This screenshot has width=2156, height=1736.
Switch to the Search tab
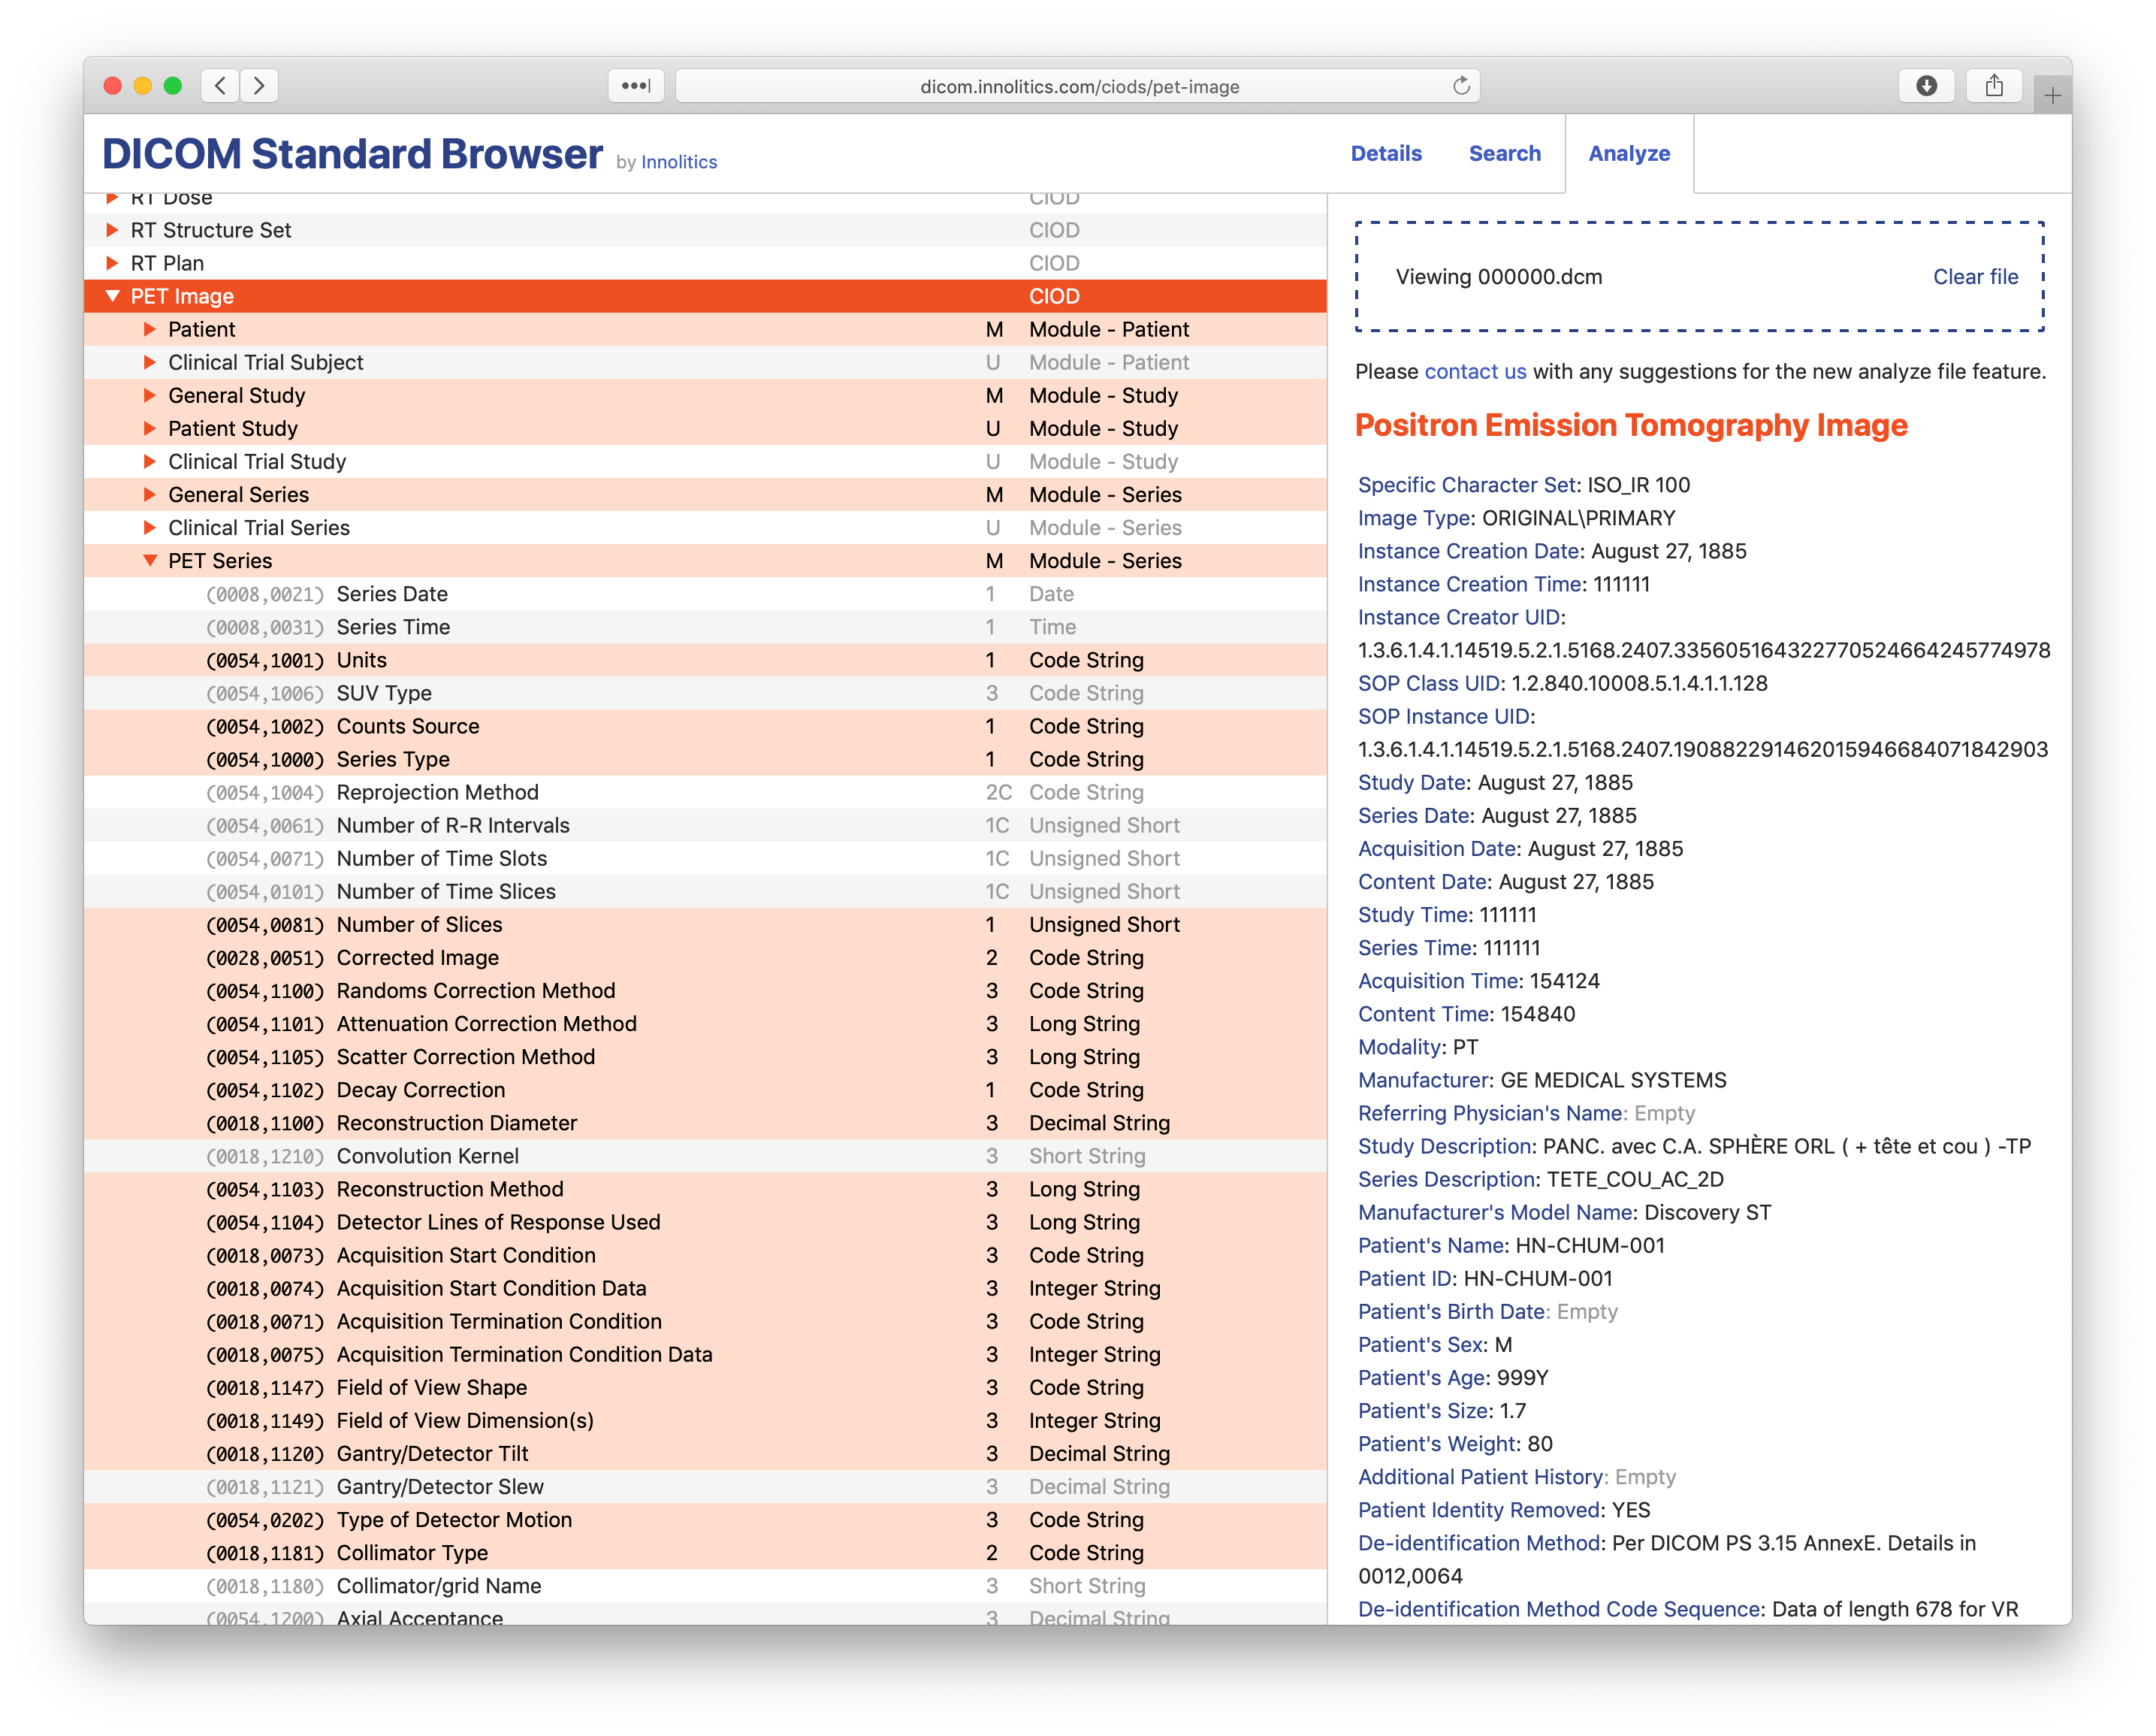(1504, 153)
